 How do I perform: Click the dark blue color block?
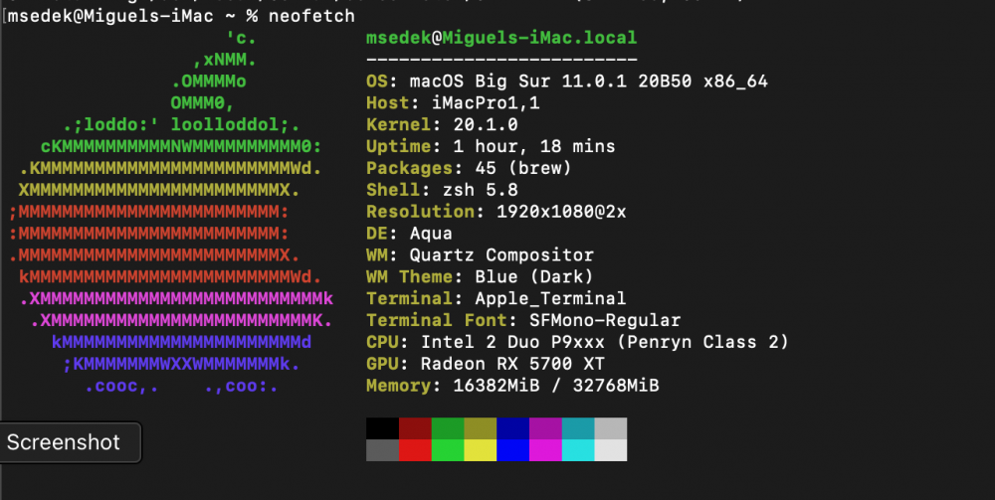[513, 428]
